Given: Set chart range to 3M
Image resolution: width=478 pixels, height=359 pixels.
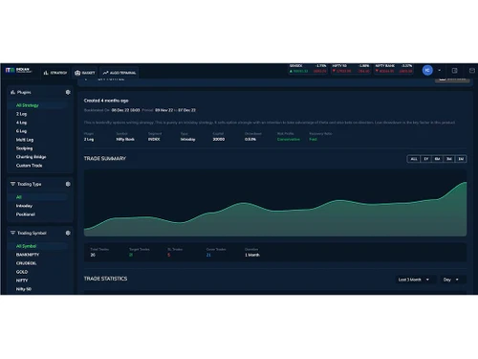Looking at the screenshot, I should coord(449,159).
